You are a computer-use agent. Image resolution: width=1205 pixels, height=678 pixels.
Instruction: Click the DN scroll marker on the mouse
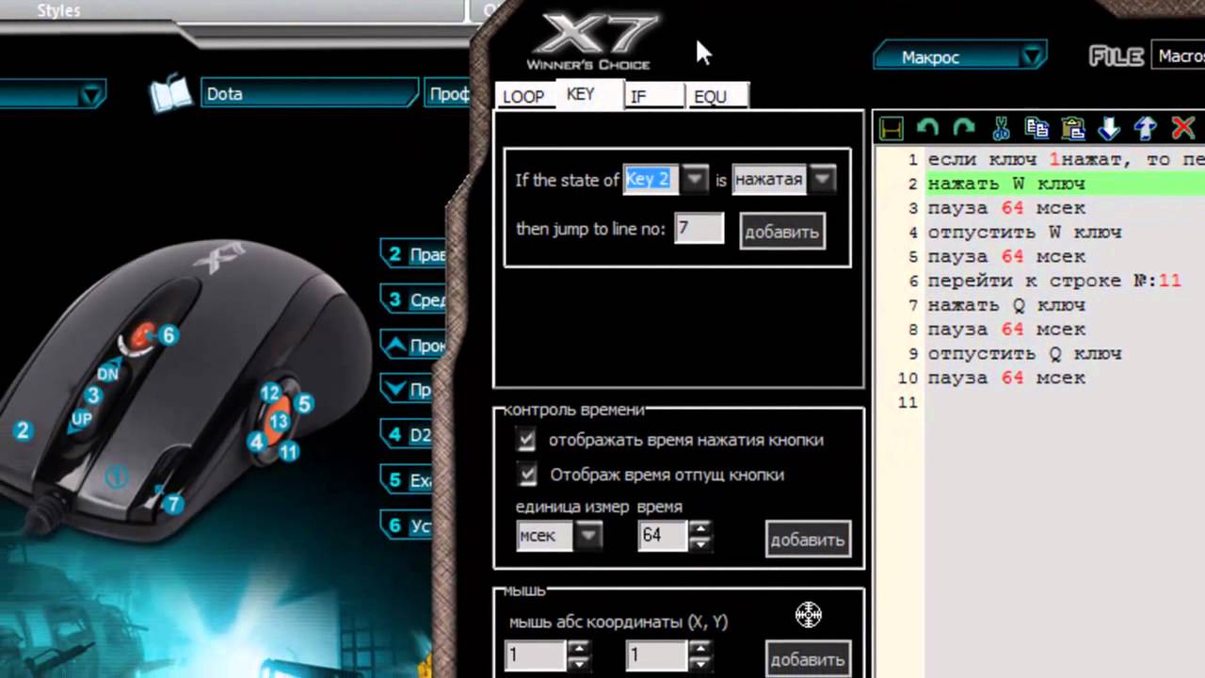(107, 373)
